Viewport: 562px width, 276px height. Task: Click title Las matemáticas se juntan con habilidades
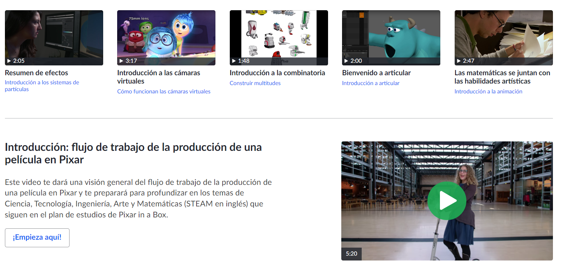click(x=502, y=77)
